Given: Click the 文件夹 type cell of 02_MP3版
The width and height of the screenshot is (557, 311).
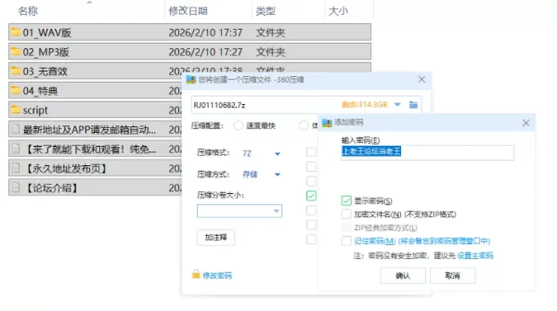Looking at the screenshot, I should point(271,52).
